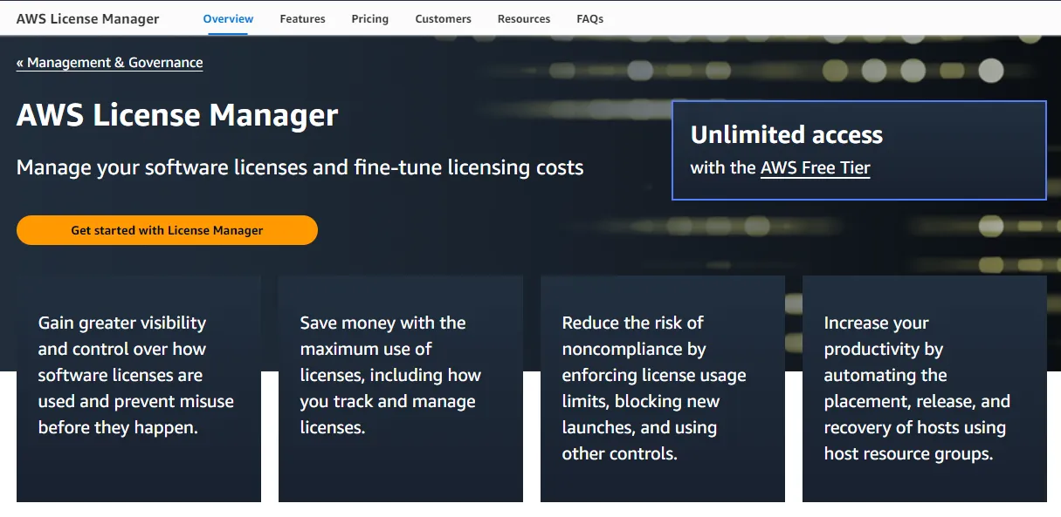
Task: Open the FAQs tab
Action: pyautogui.click(x=590, y=18)
